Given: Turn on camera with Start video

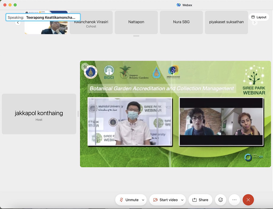Looking at the screenshot, I should point(165,200).
